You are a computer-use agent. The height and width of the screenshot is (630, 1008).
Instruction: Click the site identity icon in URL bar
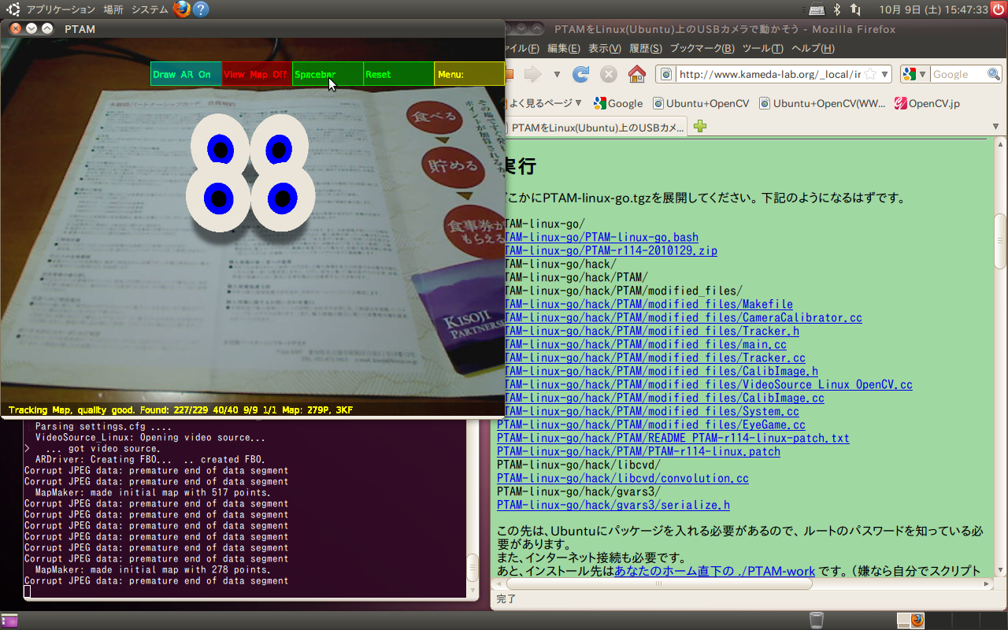666,74
